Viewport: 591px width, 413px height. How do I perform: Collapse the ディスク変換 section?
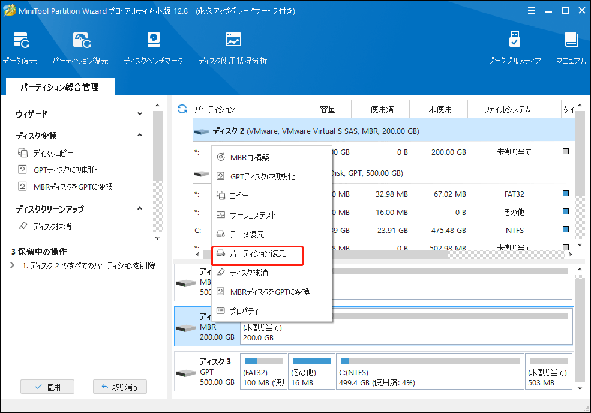tap(140, 136)
